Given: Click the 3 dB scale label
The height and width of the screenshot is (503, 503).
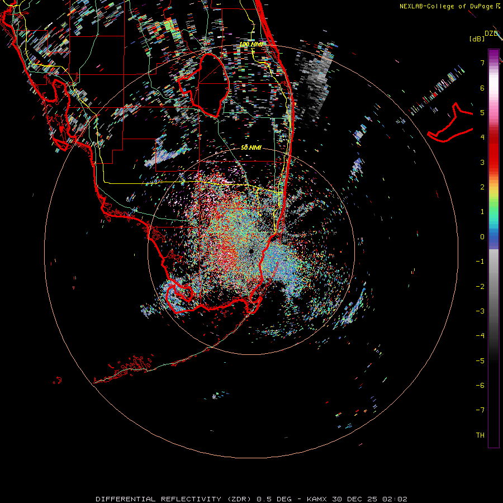Looking at the screenshot, I should click(482, 162).
